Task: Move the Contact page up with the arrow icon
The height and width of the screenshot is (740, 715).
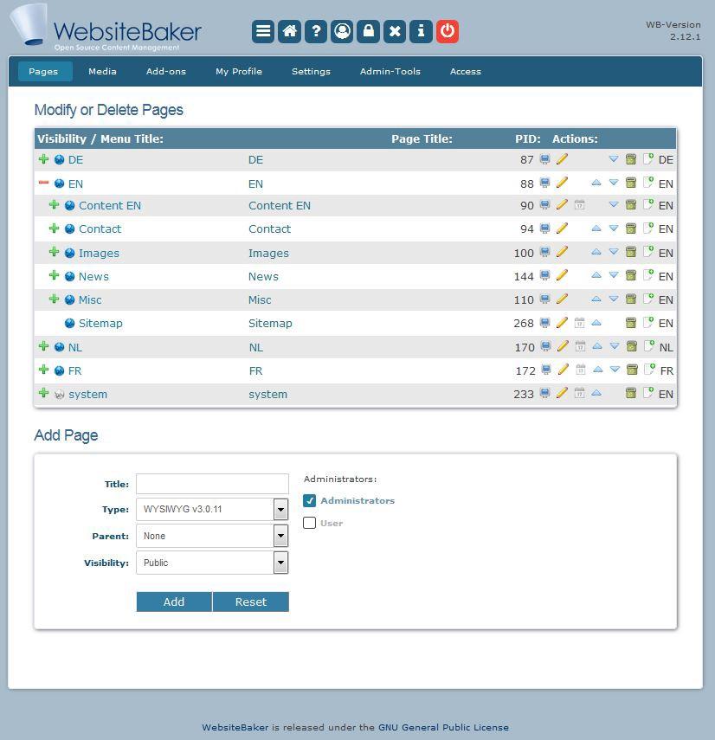Action: coord(596,228)
